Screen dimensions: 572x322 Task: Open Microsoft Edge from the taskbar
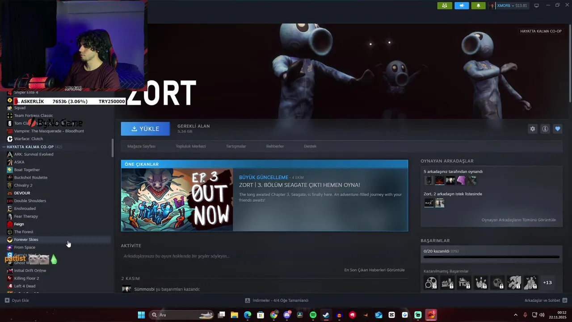[x=248, y=315]
